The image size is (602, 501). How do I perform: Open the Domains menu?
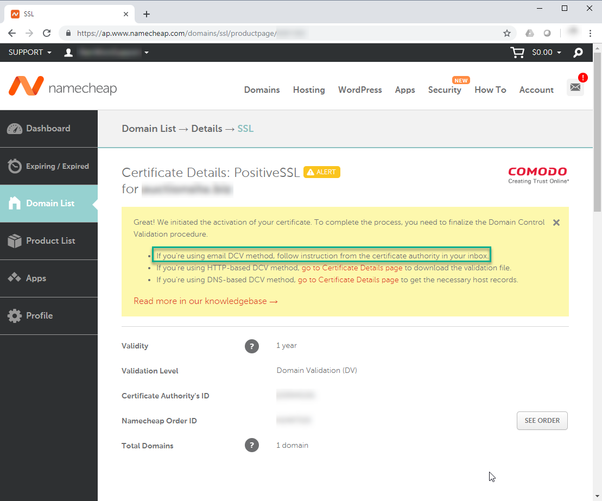click(x=262, y=90)
